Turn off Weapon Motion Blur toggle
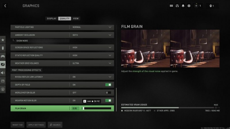Screen dimensions: 230x129 (x=108, y=101)
